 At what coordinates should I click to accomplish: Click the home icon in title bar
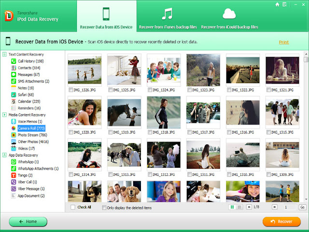(x=277, y=4)
